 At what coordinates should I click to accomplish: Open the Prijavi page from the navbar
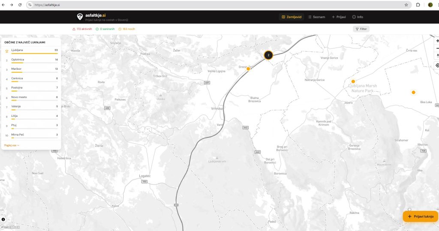tap(339, 17)
